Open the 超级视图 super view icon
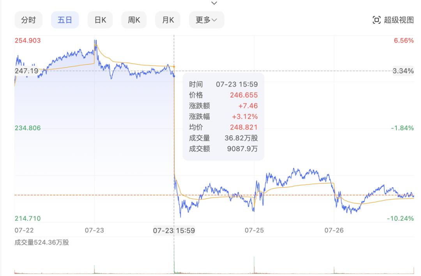Image resolution: width=421 pixels, height=276 pixels. (x=377, y=20)
